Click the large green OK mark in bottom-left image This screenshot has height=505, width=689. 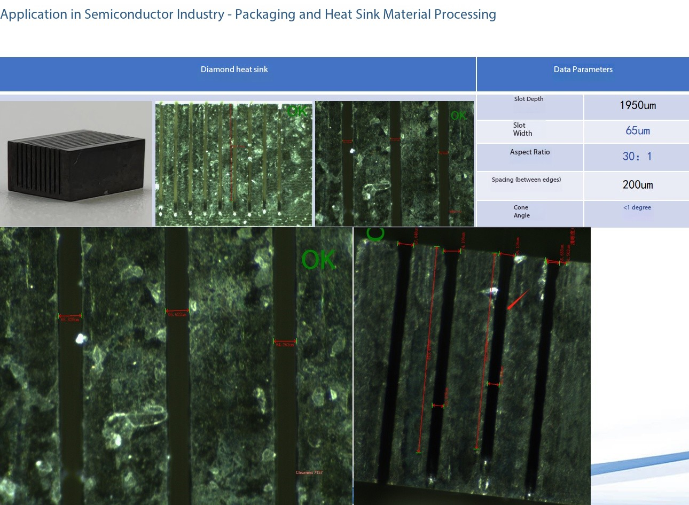[x=319, y=260]
